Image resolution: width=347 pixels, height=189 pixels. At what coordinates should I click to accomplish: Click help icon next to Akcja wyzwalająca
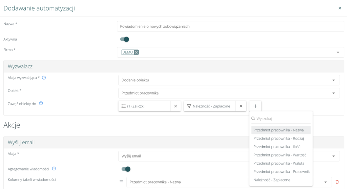click(x=44, y=78)
